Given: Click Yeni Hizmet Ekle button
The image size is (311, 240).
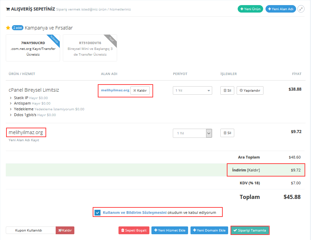Looking at the screenshot, I should 169,230.
